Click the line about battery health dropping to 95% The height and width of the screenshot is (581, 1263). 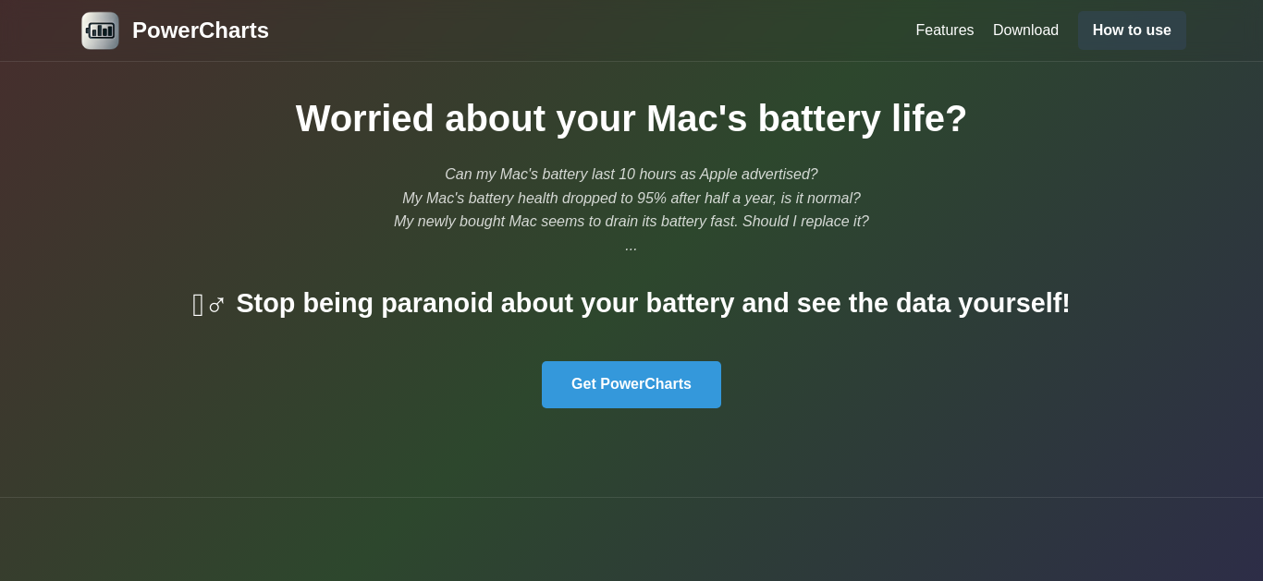(x=631, y=199)
